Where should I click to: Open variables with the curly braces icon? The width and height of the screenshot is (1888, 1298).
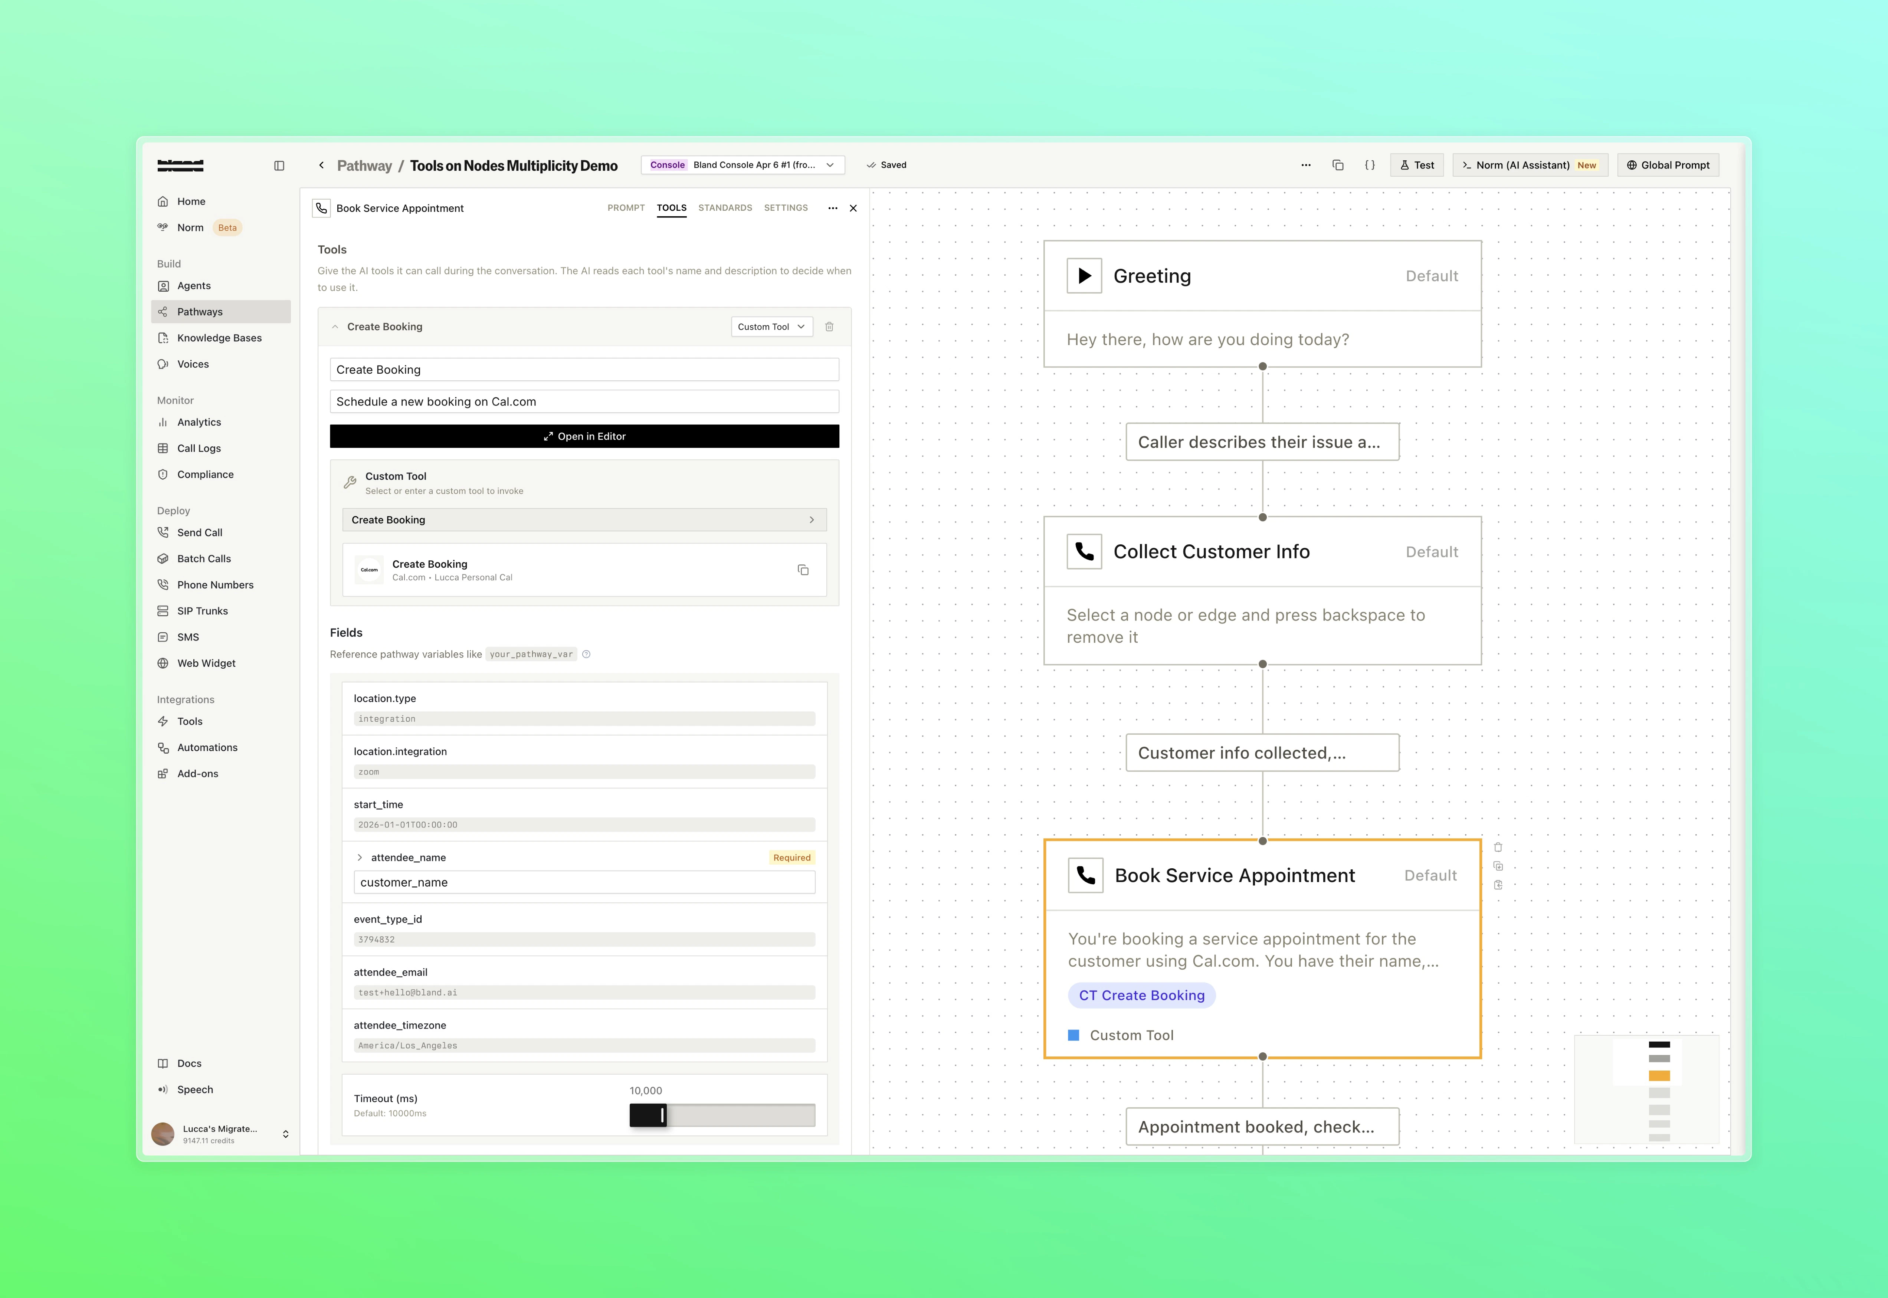[x=1370, y=164]
